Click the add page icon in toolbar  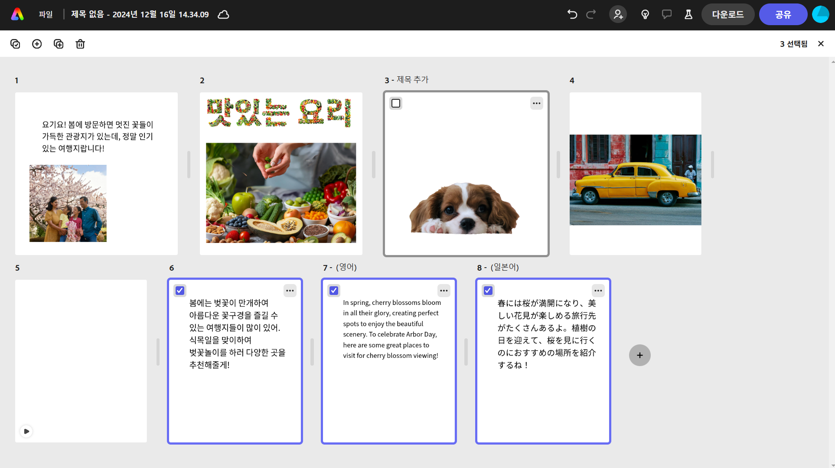(x=37, y=44)
